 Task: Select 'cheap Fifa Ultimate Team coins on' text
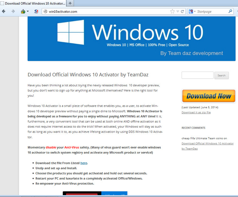tap(204, 138)
